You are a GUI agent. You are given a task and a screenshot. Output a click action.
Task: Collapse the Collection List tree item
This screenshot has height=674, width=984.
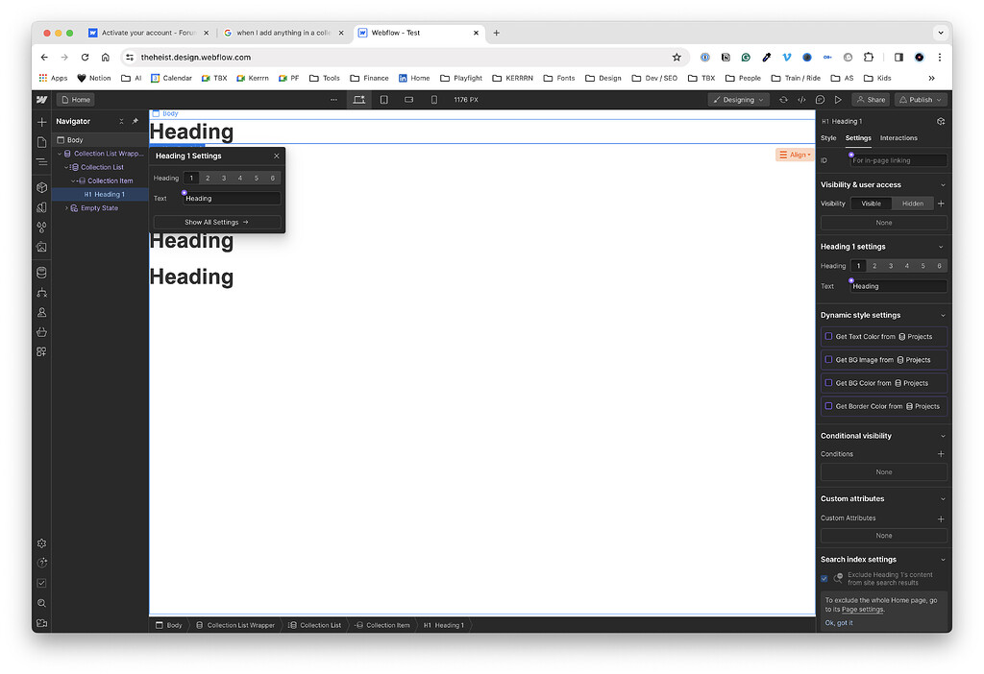pyautogui.click(x=67, y=166)
